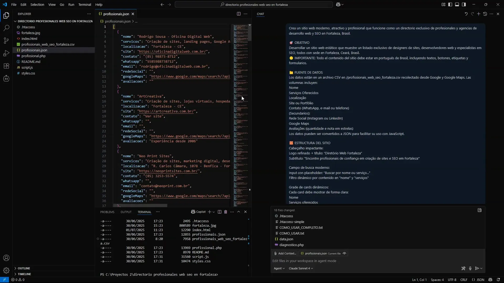Toggle visibility of profissionais.json context file

[x=344, y=253]
